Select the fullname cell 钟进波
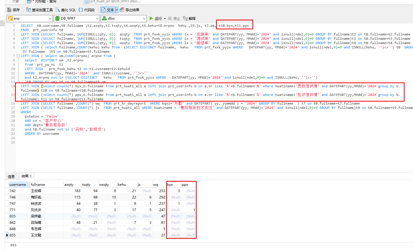 [46, 204]
